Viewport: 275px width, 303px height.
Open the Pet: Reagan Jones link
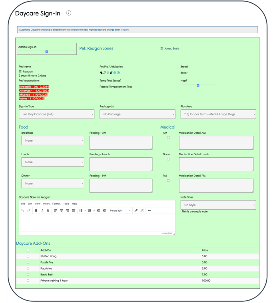click(96, 48)
